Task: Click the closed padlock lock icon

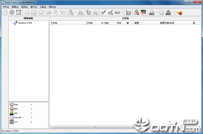Action: pos(56,12)
